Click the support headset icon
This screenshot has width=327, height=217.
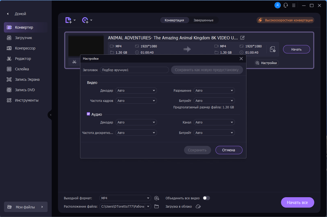coord(286,5)
